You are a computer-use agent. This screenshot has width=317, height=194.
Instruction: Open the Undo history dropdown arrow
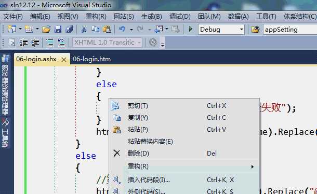click(131, 30)
